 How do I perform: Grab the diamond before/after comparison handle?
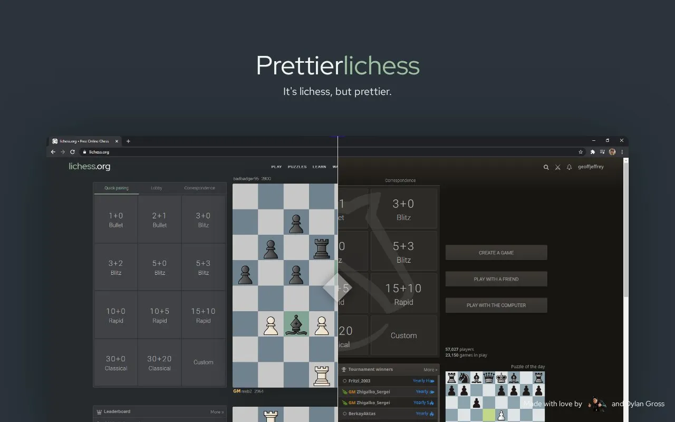337,287
